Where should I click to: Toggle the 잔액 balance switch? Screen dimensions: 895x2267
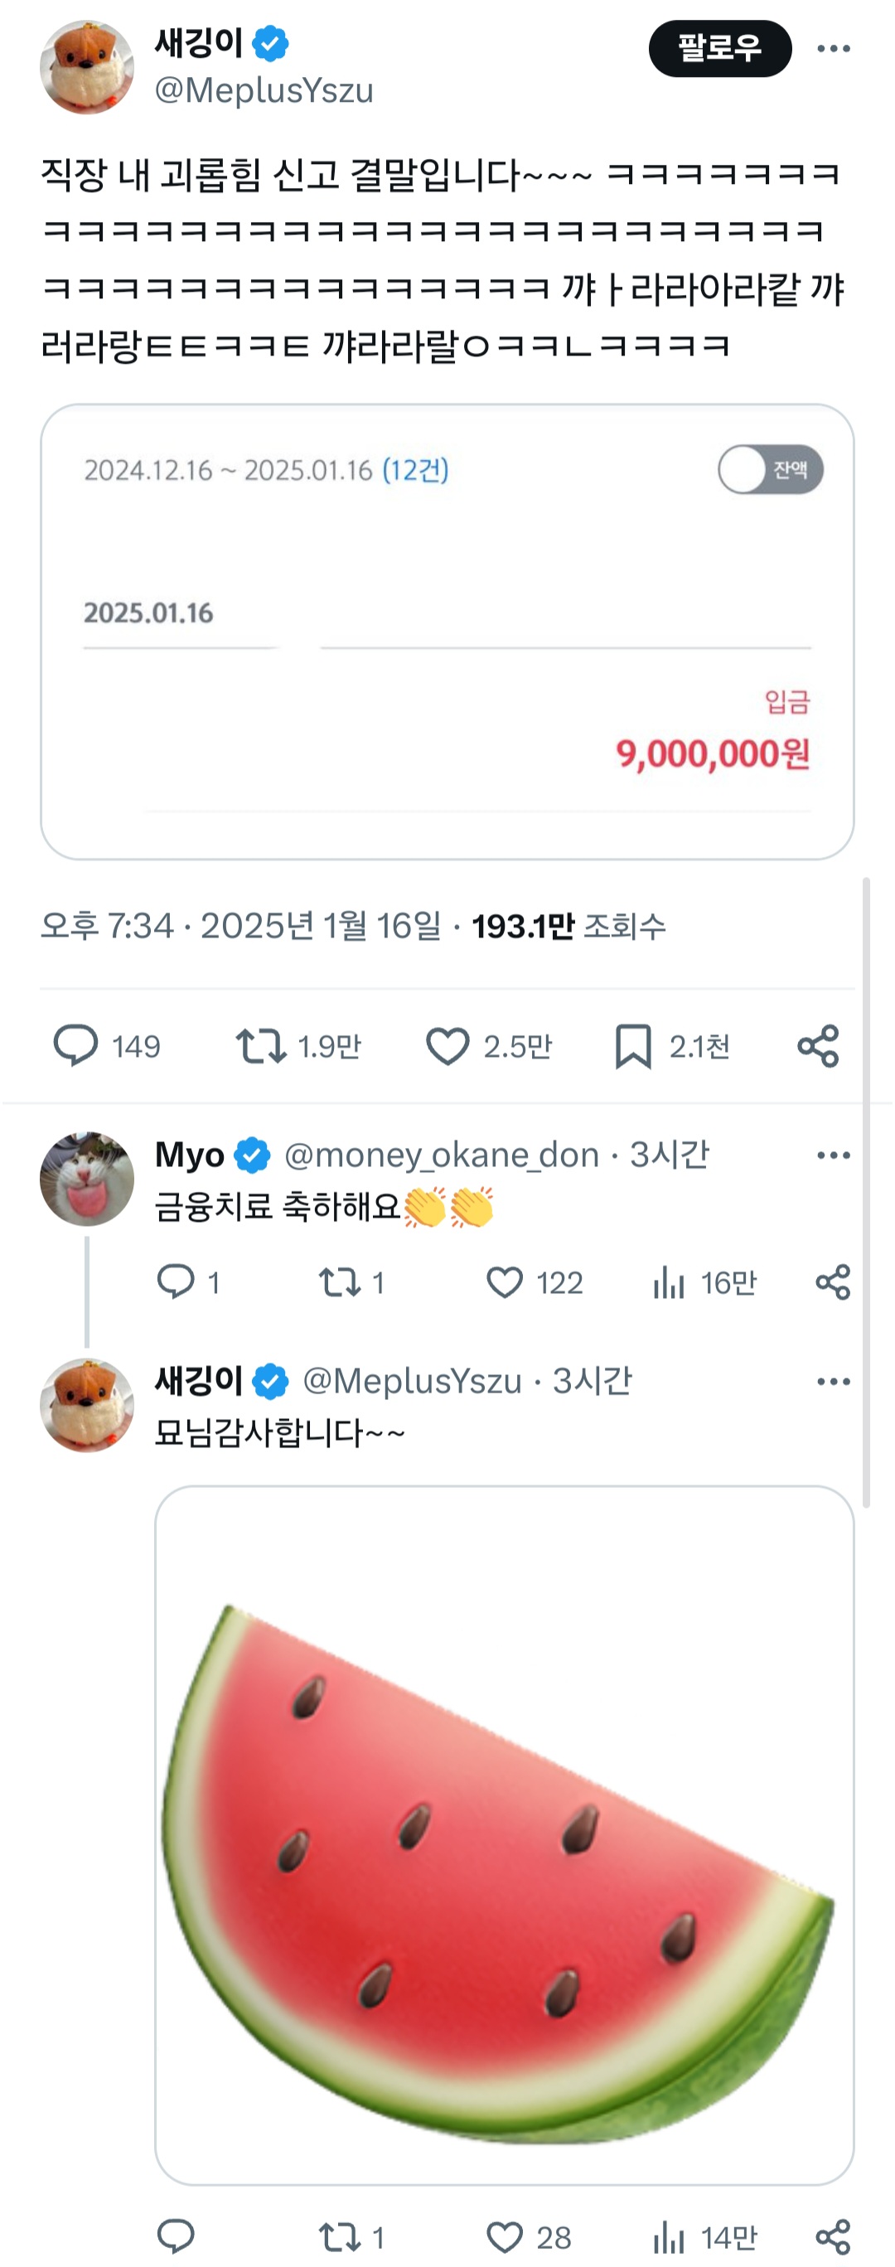coord(770,469)
